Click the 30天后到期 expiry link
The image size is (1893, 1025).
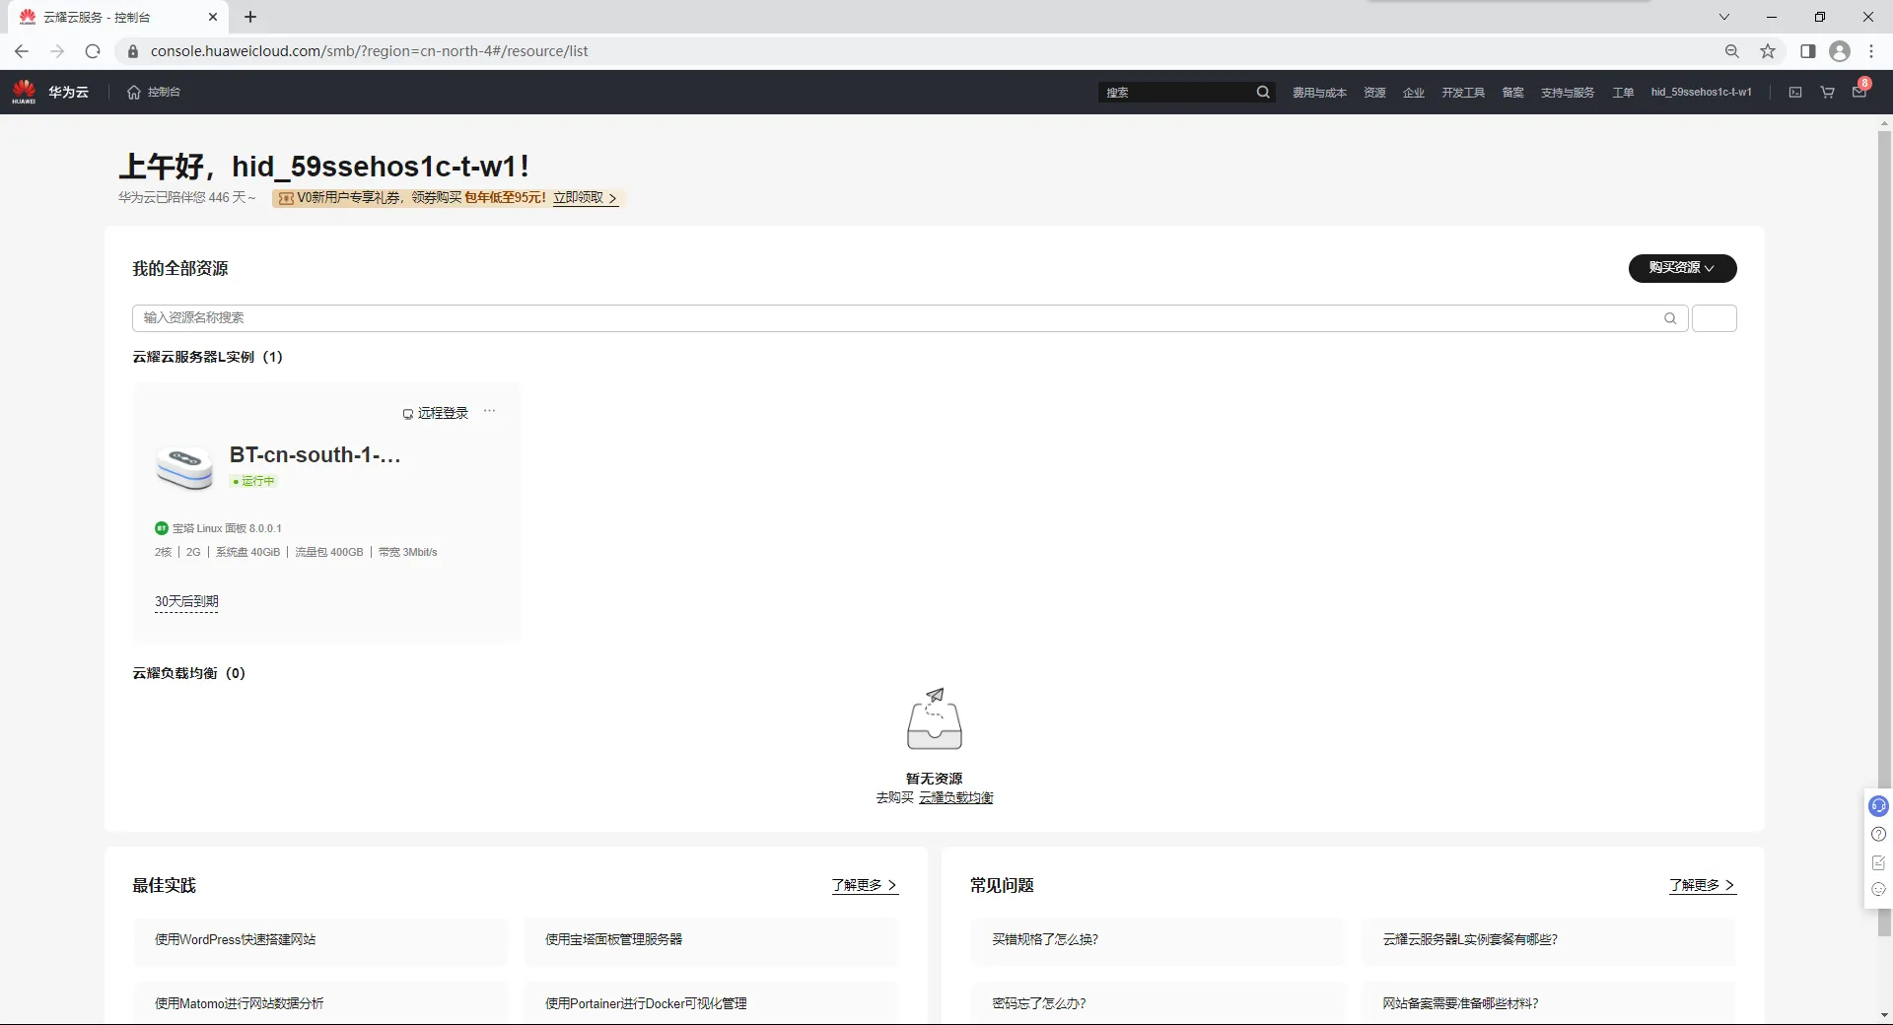pos(186,601)
